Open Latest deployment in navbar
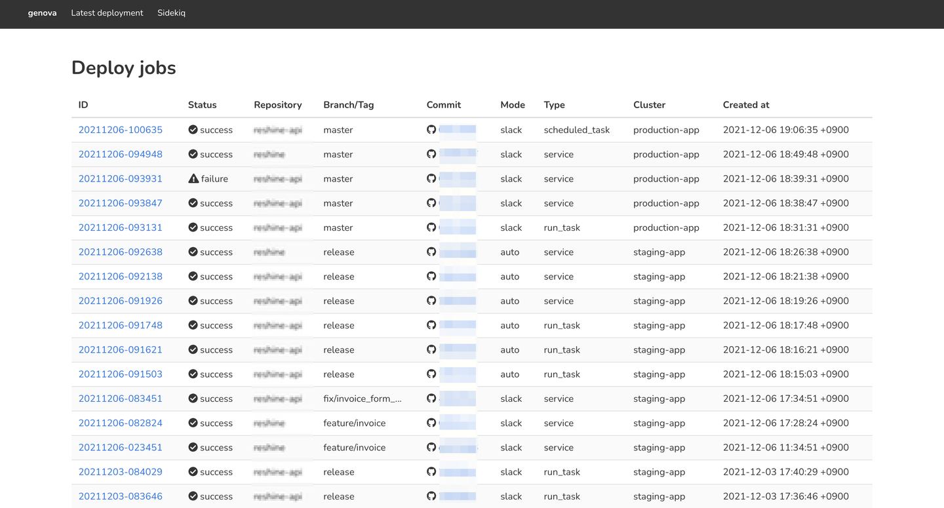The image size is (944, 508). (x=107, y=13)
